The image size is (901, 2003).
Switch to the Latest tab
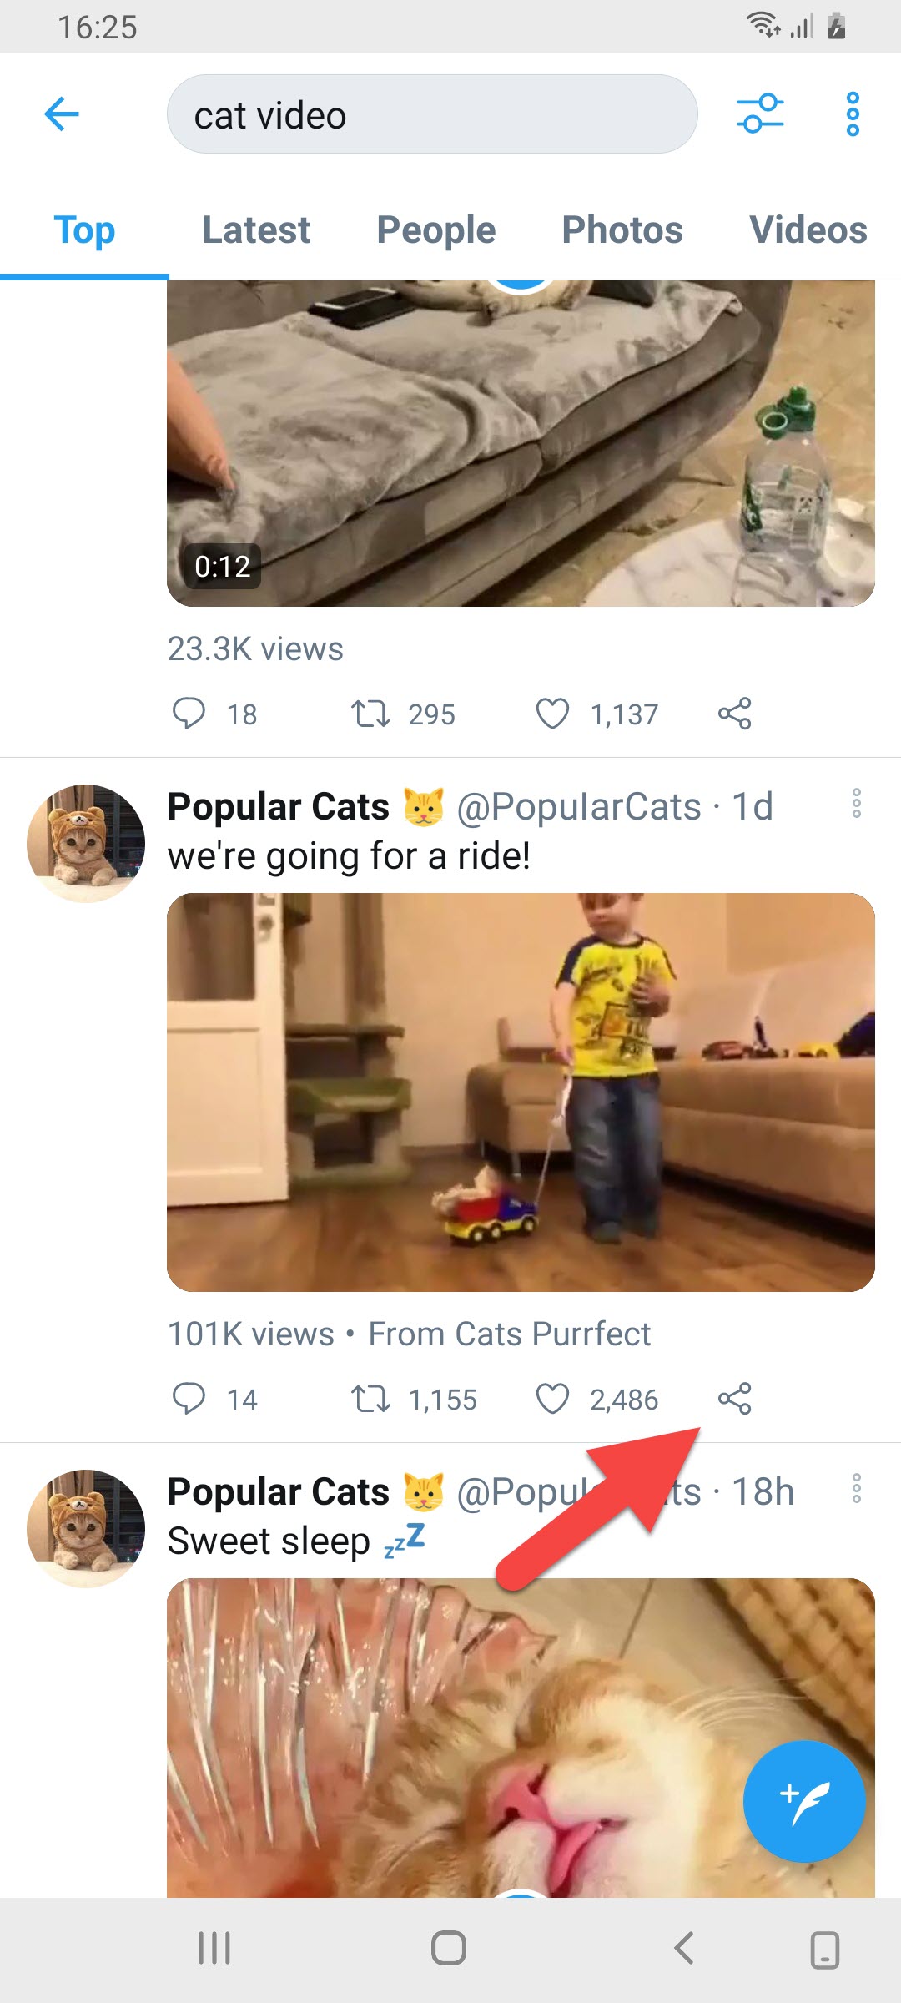click(256, 230)
